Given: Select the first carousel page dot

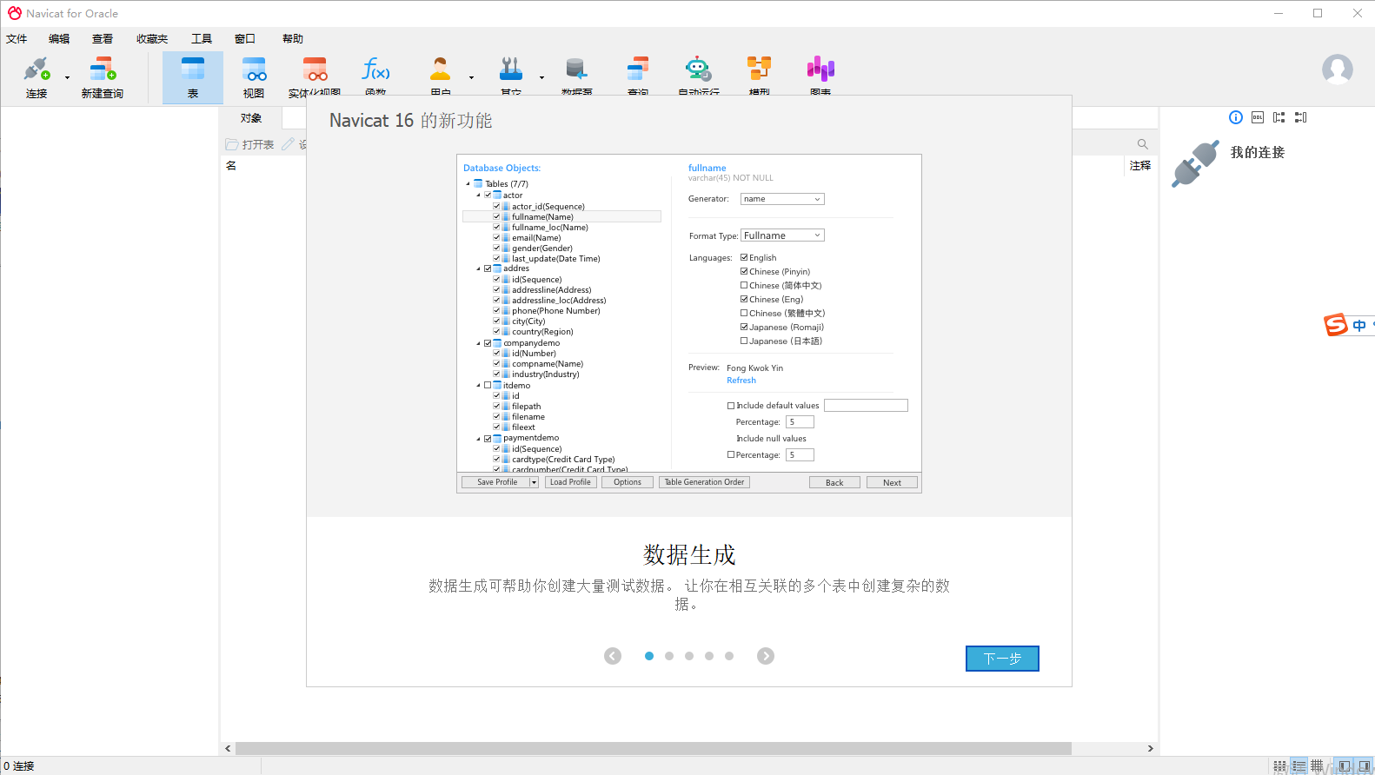Looking at the screenshot, I should coord(649,656).
